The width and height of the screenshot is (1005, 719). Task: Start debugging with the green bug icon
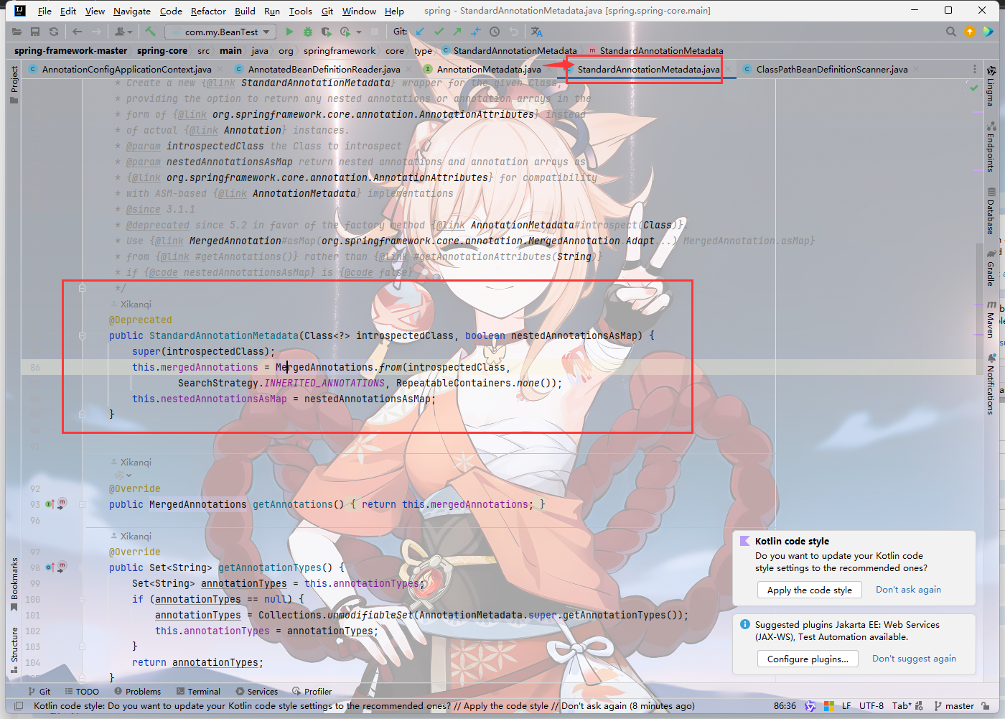tap(308, 32)
